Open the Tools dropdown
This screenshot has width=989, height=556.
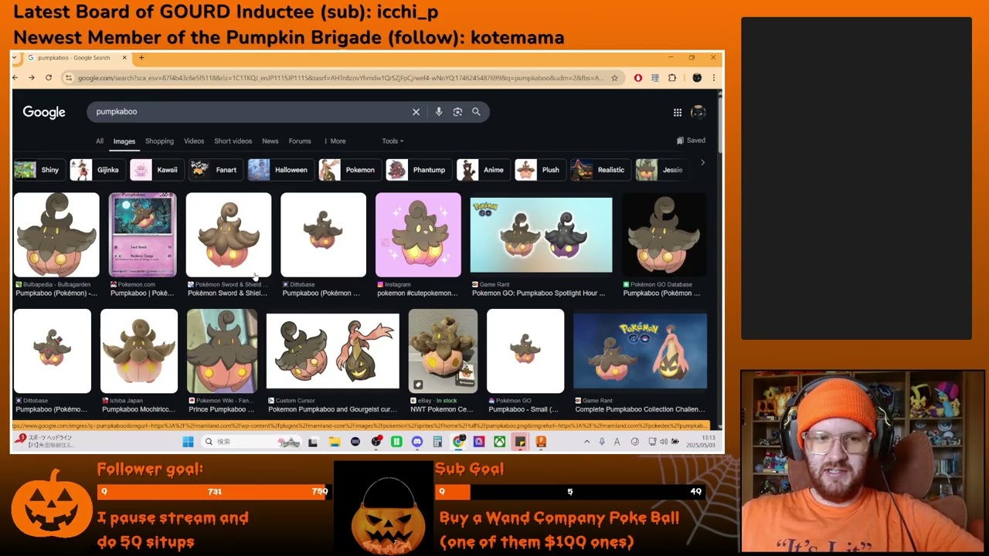pyautogui.click(x=393, y=141)
